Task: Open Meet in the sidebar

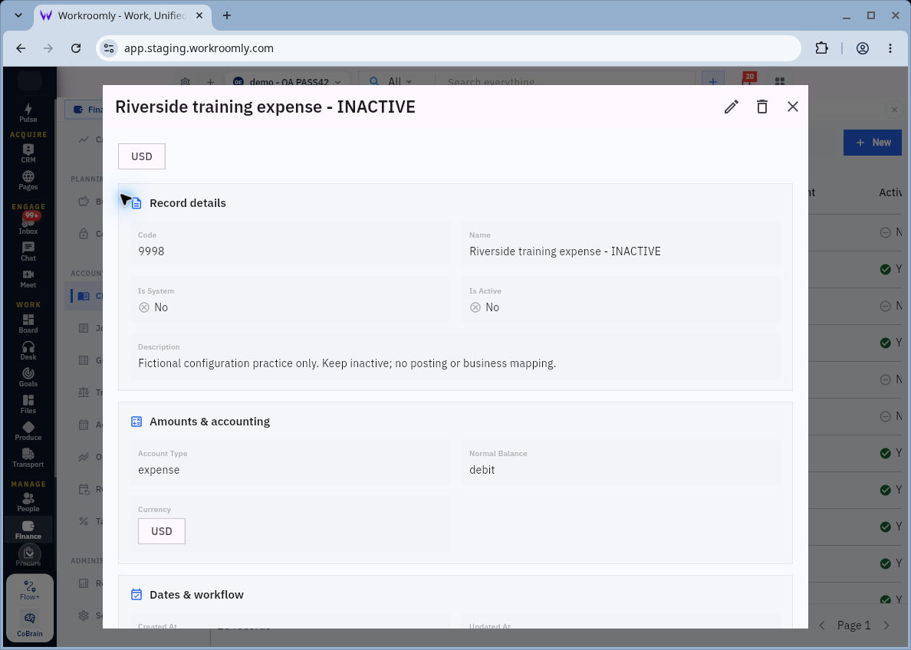Action: coord(28,278)
